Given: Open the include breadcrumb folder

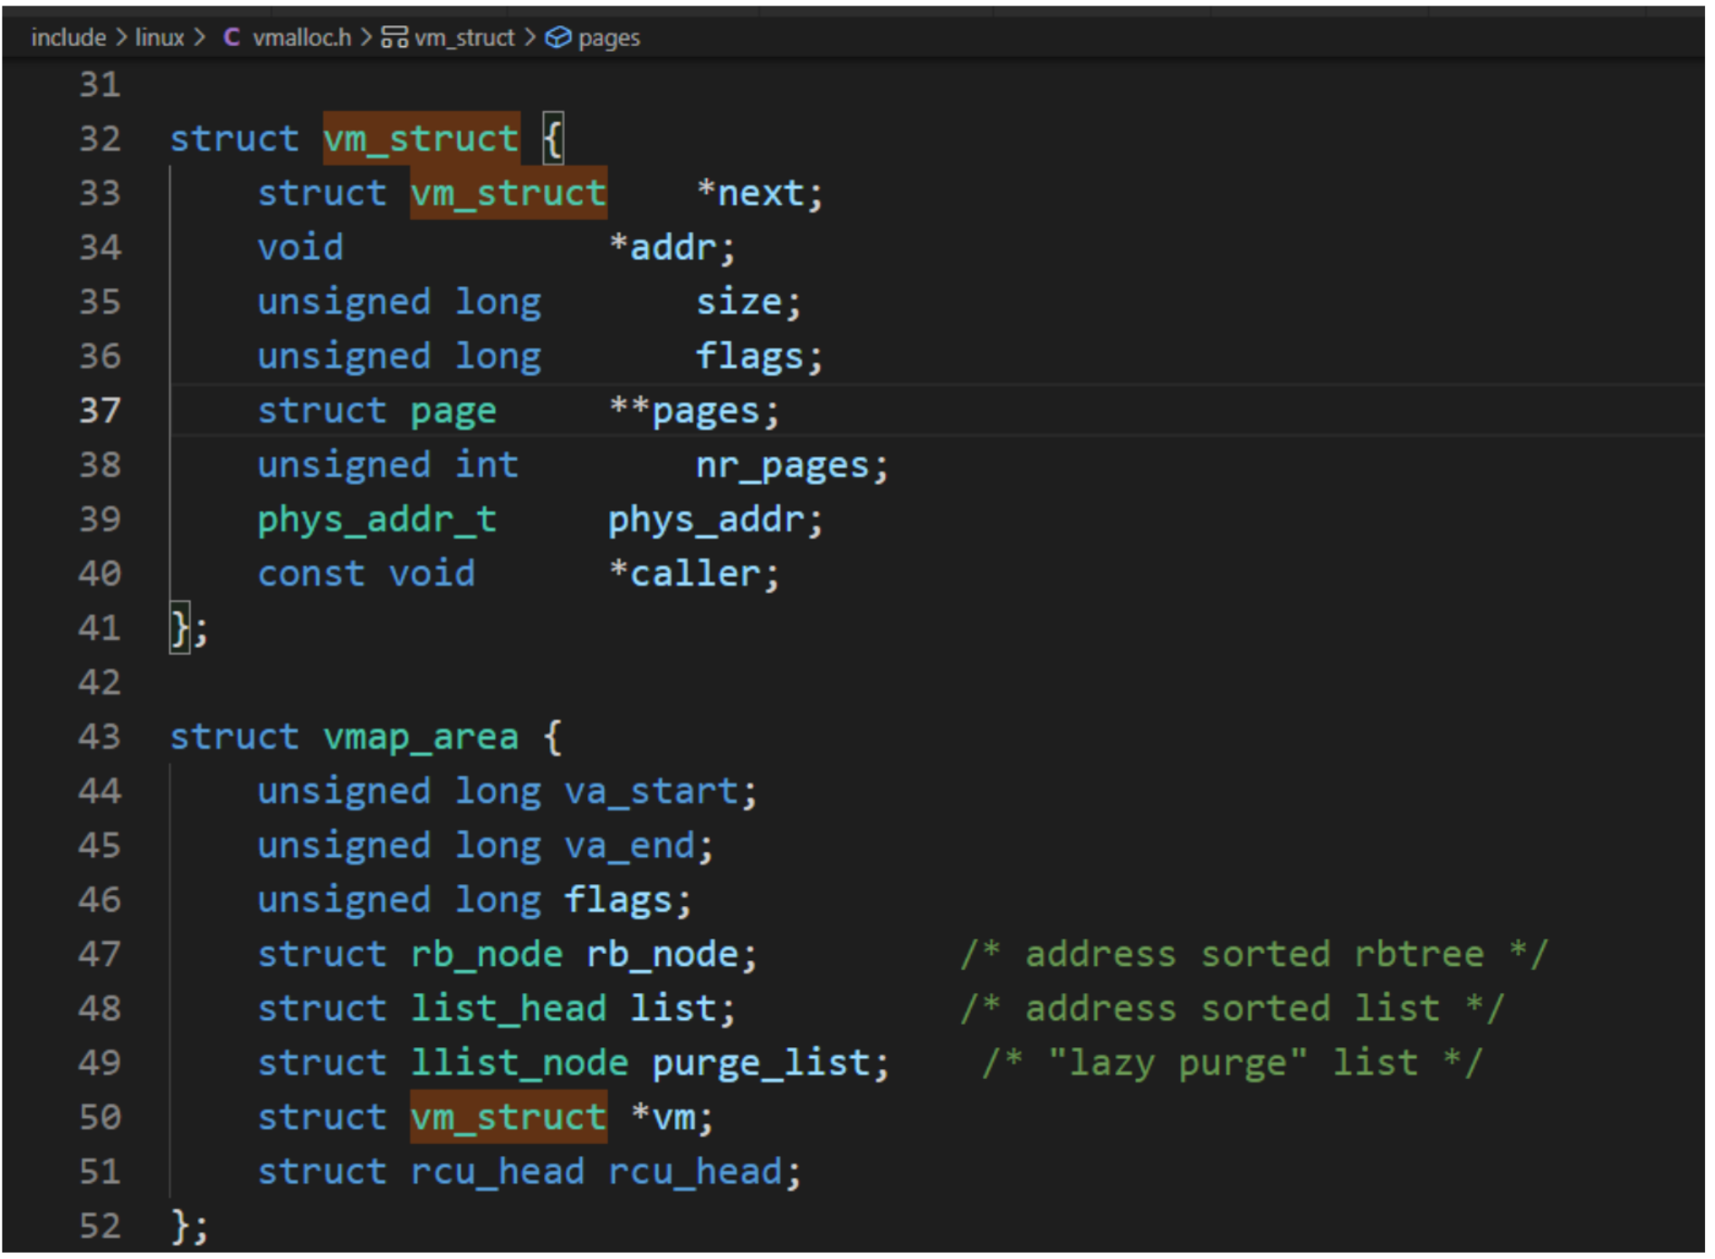Looking at the screenshot, I should tap(69, 37).
